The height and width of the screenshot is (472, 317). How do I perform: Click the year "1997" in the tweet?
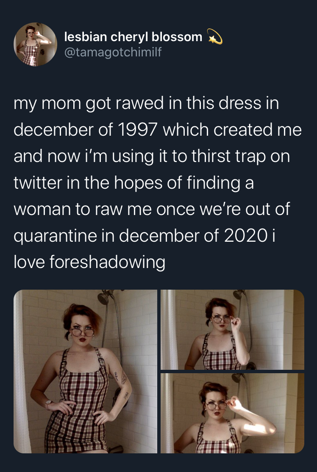(x=138, y=130)
